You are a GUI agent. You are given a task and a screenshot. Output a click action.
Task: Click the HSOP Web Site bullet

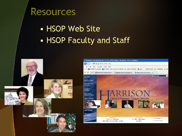[73, 28]
